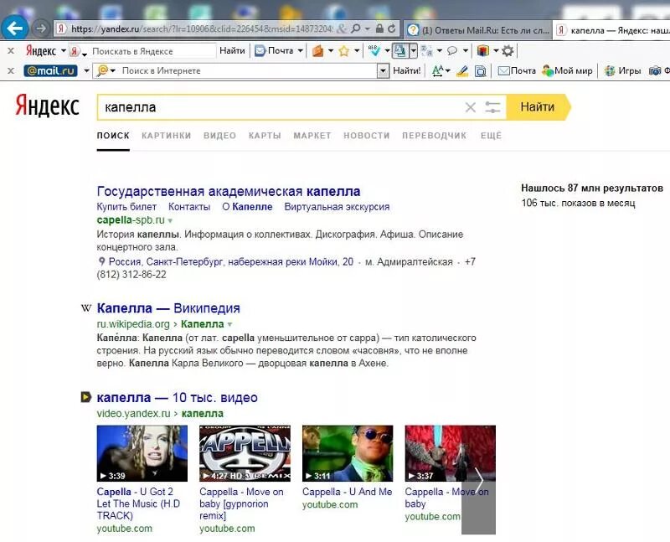The width and height of the screenshot is (670, 542).
Task: Click the font size AA icon
Action: tap(438, 70)
